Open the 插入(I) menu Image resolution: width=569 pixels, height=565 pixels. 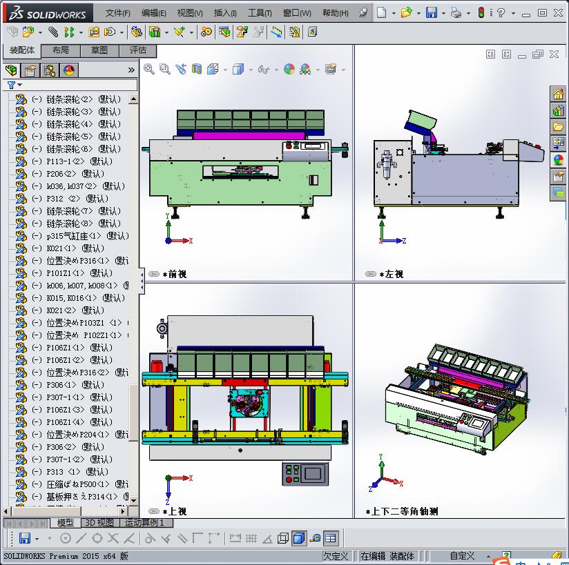pos(225,13)
